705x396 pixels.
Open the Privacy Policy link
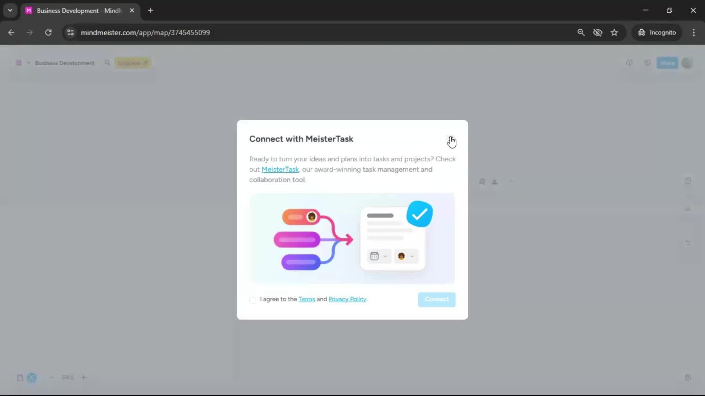(x=347, y=299)
